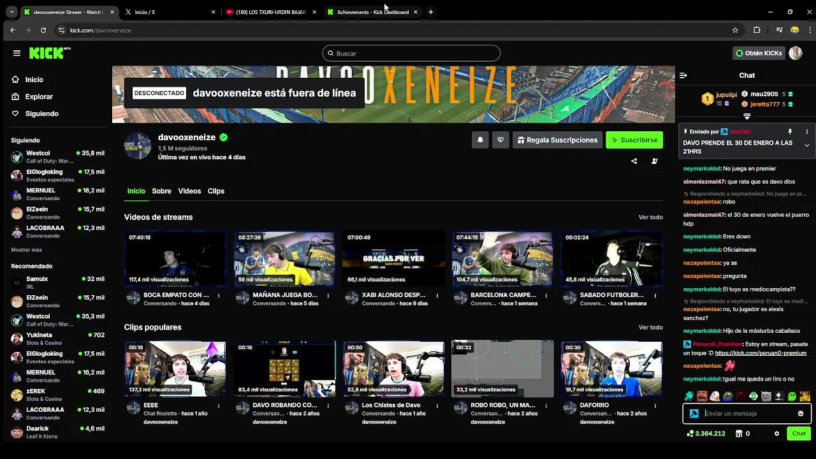This screenshot has width=816, height=459.
Task: Click Regala Suscripciones button
Action: (x=557, y=140)
